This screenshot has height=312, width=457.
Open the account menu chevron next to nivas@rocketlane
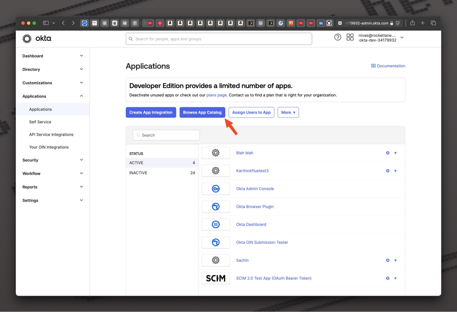[x=402, y=38]
